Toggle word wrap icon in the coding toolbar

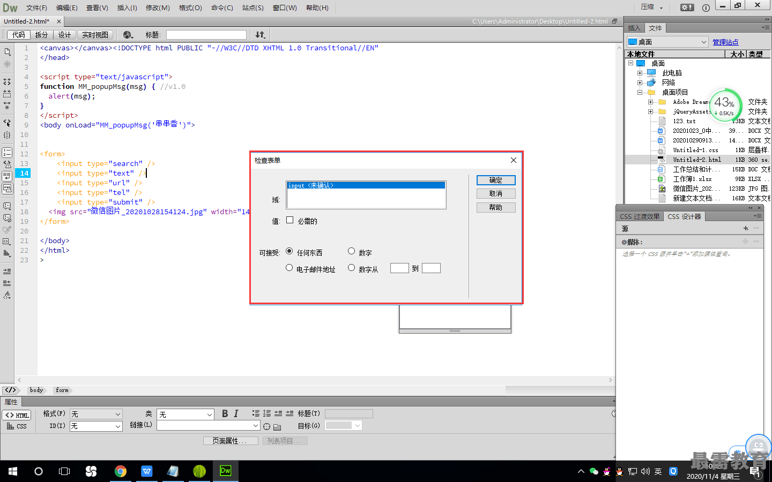tap(7, 176)
